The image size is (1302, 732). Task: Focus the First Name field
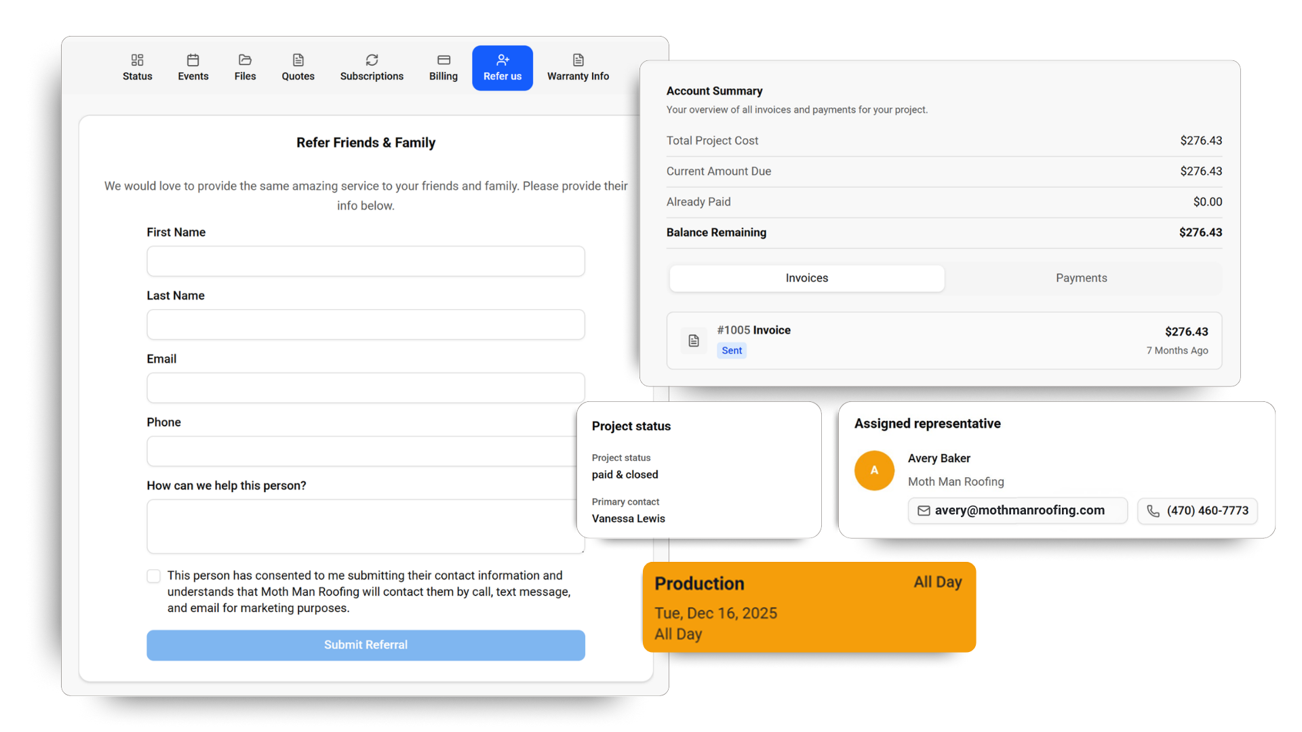(x=366, y=261)
